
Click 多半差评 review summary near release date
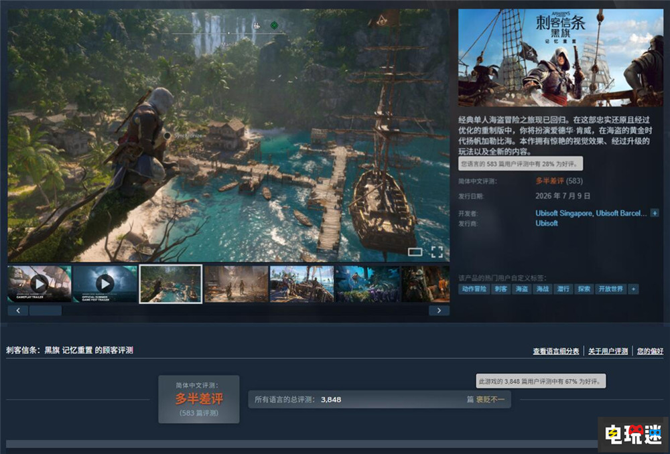pyautogui.click(x=549, y=181)
